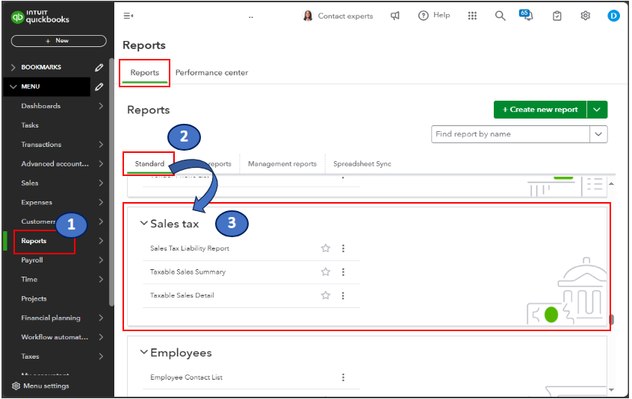Image resolution: width=632 pixels, height=399 pixels.
Task: Expand Financial planning submenu arrow
Action: click(x=101, y=318)
